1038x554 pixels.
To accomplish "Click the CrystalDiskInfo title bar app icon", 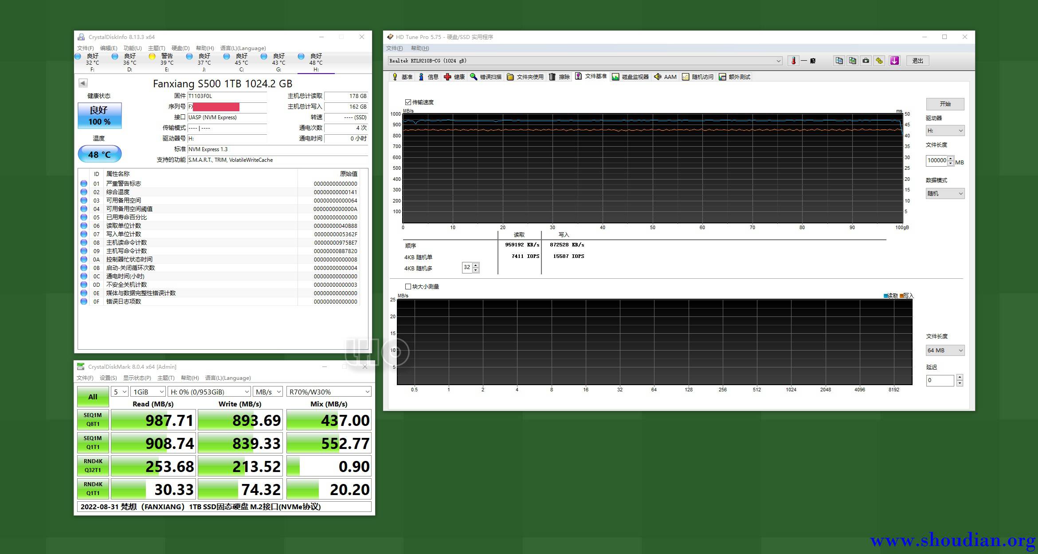I will tap(81, 37).
